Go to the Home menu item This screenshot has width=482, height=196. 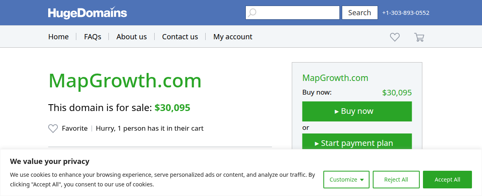tap(58, 37)
